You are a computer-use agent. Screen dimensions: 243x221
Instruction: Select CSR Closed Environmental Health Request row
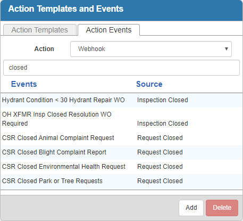click(121, 167)
